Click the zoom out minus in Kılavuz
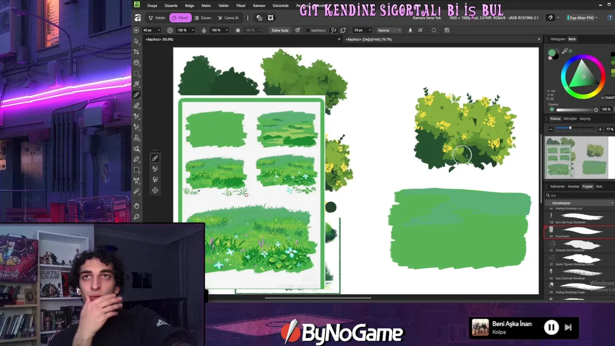The height and width of the screenshot is (346, 615). coord(551,129)
